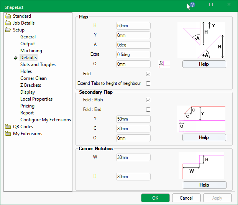Enable the Fold : End checkbox

(148, 109)
